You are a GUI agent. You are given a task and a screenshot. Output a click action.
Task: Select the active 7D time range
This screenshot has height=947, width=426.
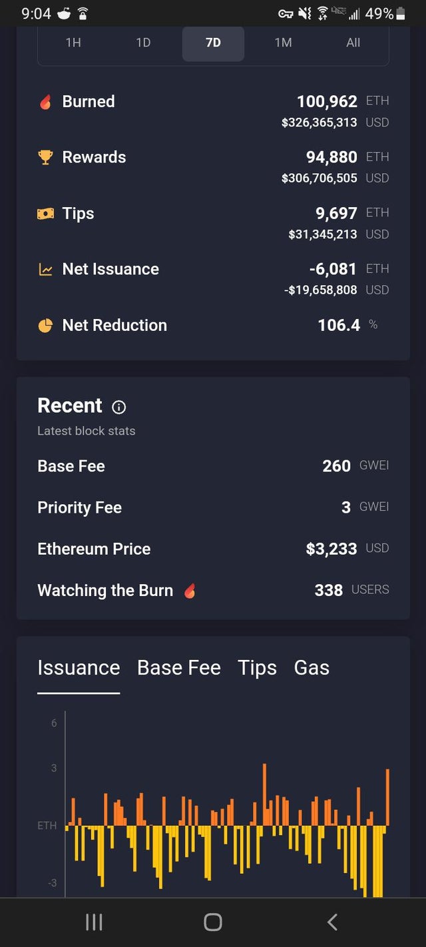(x=213, y=43)
